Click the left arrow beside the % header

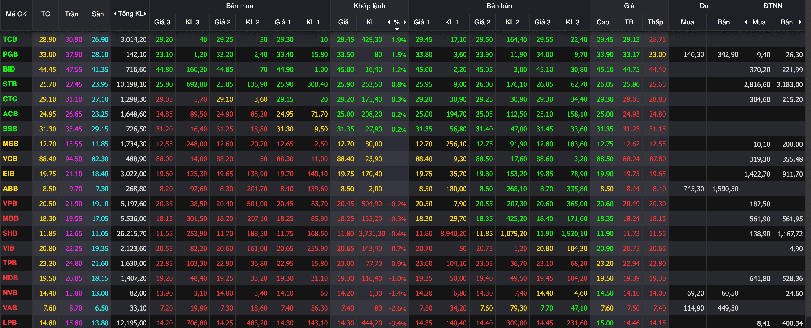389,22
